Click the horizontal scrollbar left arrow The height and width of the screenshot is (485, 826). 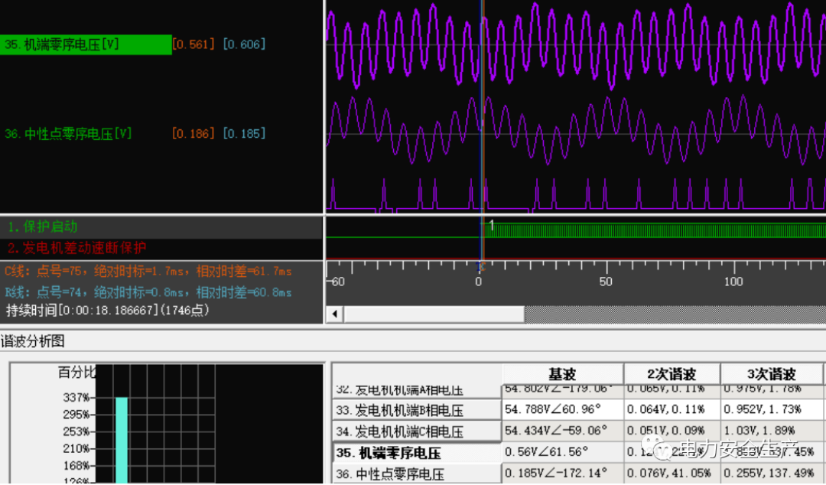click(333, 314)
